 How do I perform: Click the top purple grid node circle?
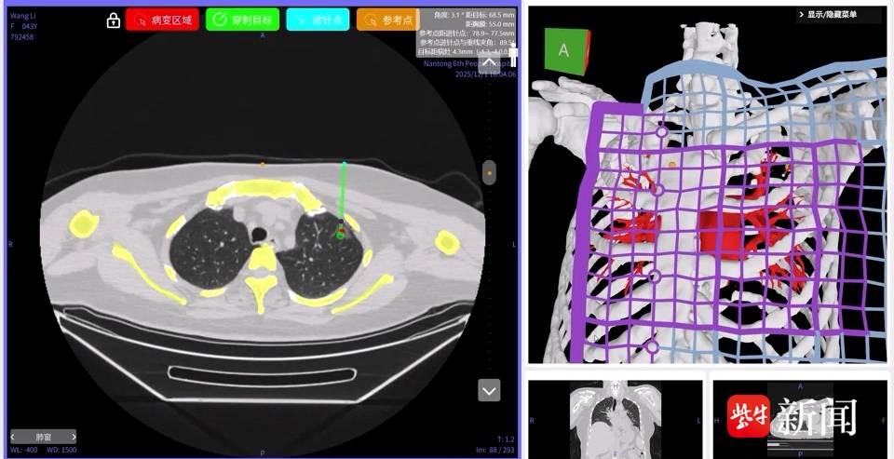(661, 133)
